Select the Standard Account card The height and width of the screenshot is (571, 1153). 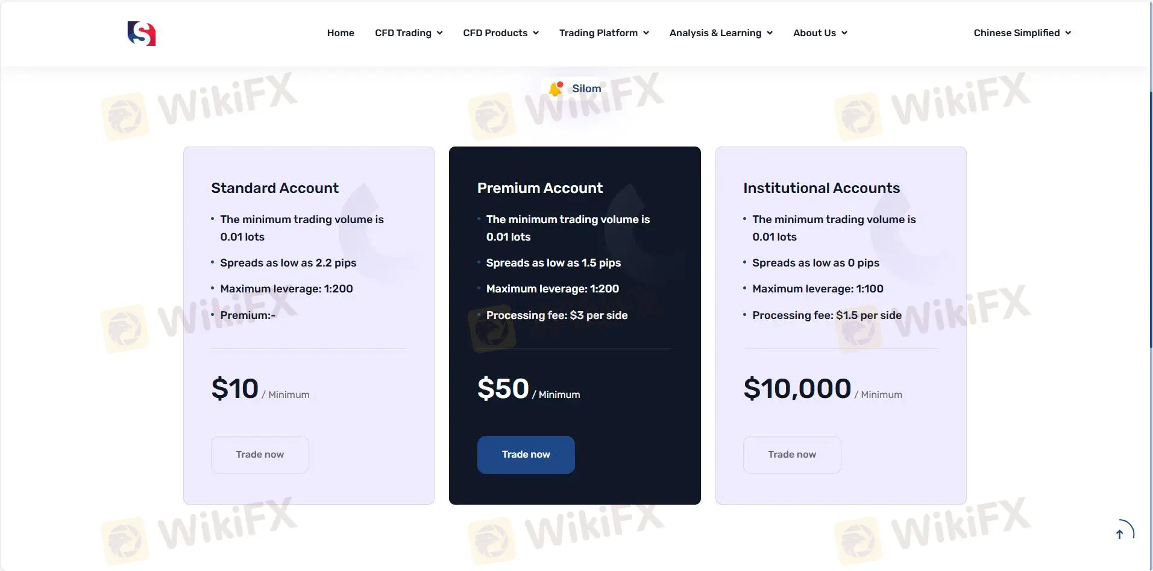click(308, 324)
